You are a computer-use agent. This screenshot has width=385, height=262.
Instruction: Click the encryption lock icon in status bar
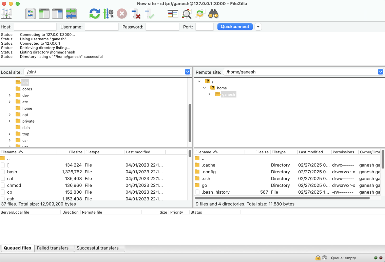(x=318, y=258)
